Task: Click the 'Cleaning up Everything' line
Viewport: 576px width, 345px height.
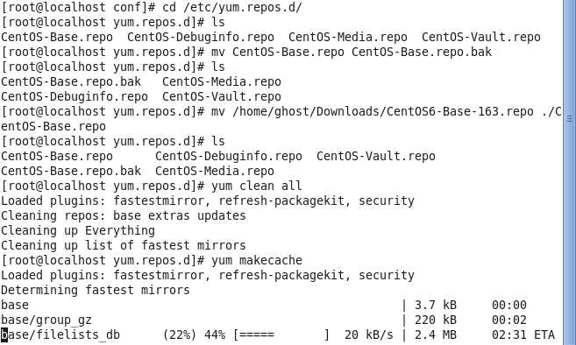Action: (78, 230)
